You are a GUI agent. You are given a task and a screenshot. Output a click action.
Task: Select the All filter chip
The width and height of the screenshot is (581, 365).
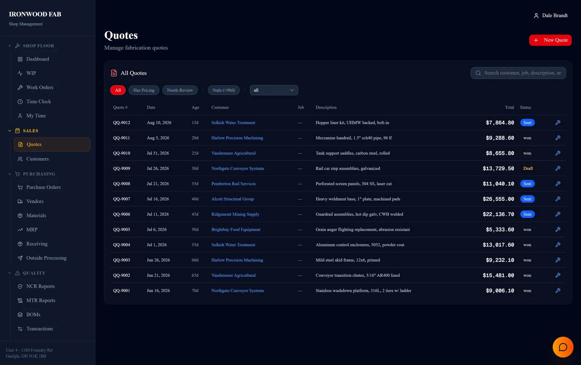point(118,90)
